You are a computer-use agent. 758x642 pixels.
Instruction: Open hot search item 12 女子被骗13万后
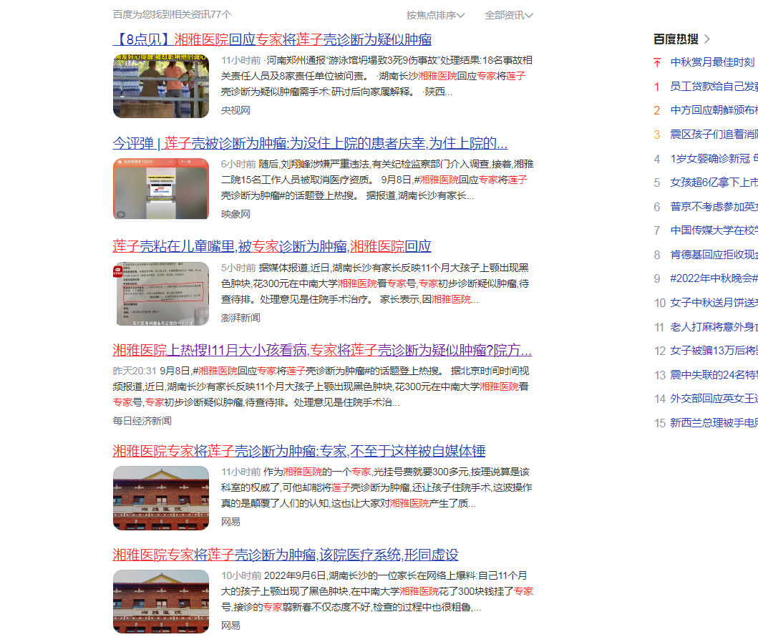pyautogui.click(x=714, y=351)
